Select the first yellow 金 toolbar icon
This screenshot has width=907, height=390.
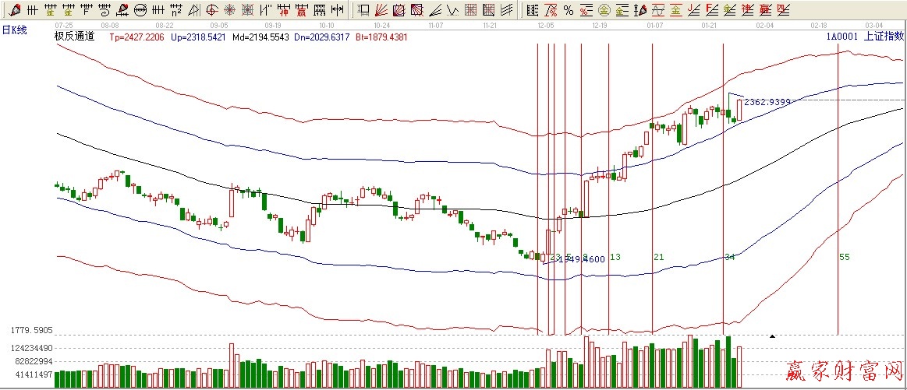point(50,10)
